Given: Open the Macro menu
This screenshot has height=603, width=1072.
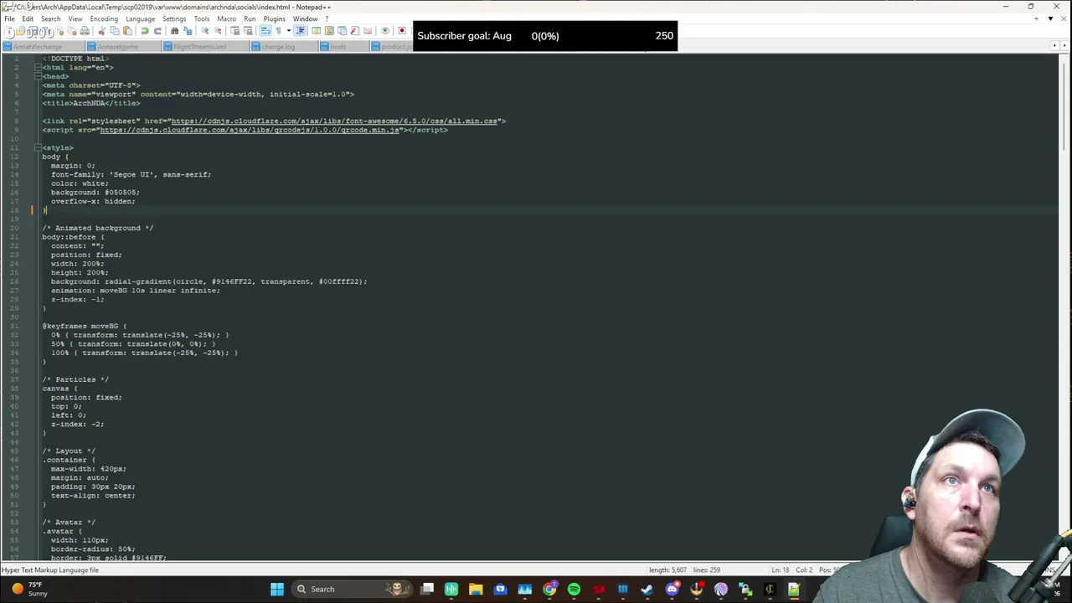Looking at the screenshot, I should 226,18.
